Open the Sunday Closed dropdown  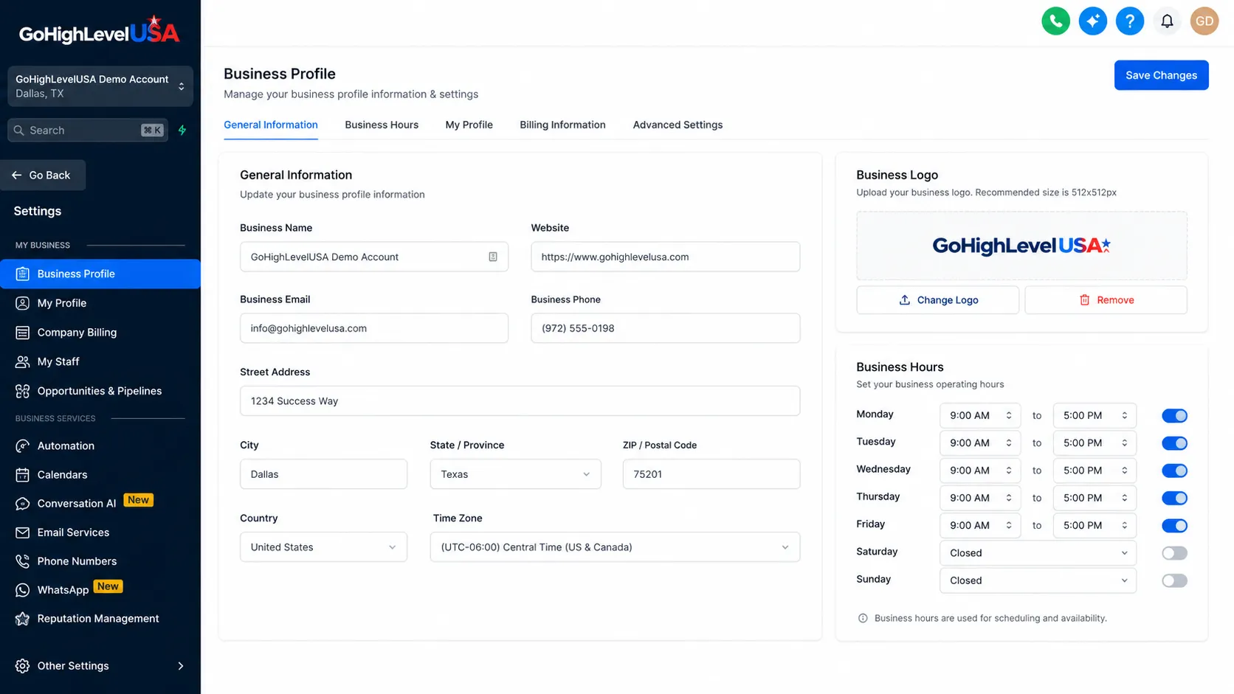coord(1038,580)
